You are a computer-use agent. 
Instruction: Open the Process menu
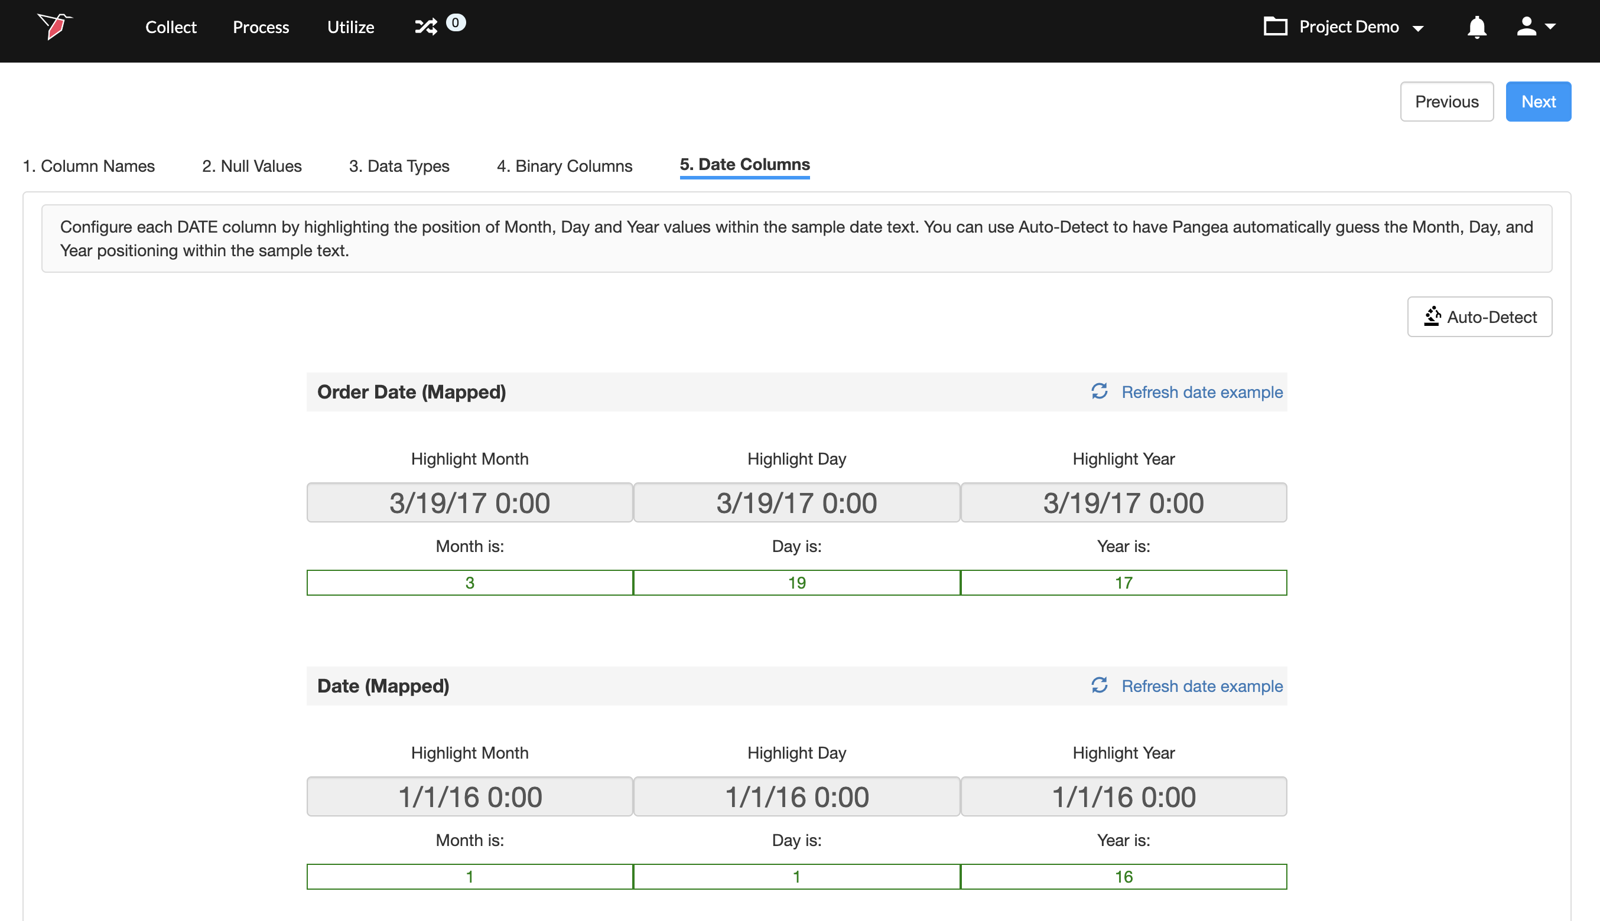[x=261, y=27]
